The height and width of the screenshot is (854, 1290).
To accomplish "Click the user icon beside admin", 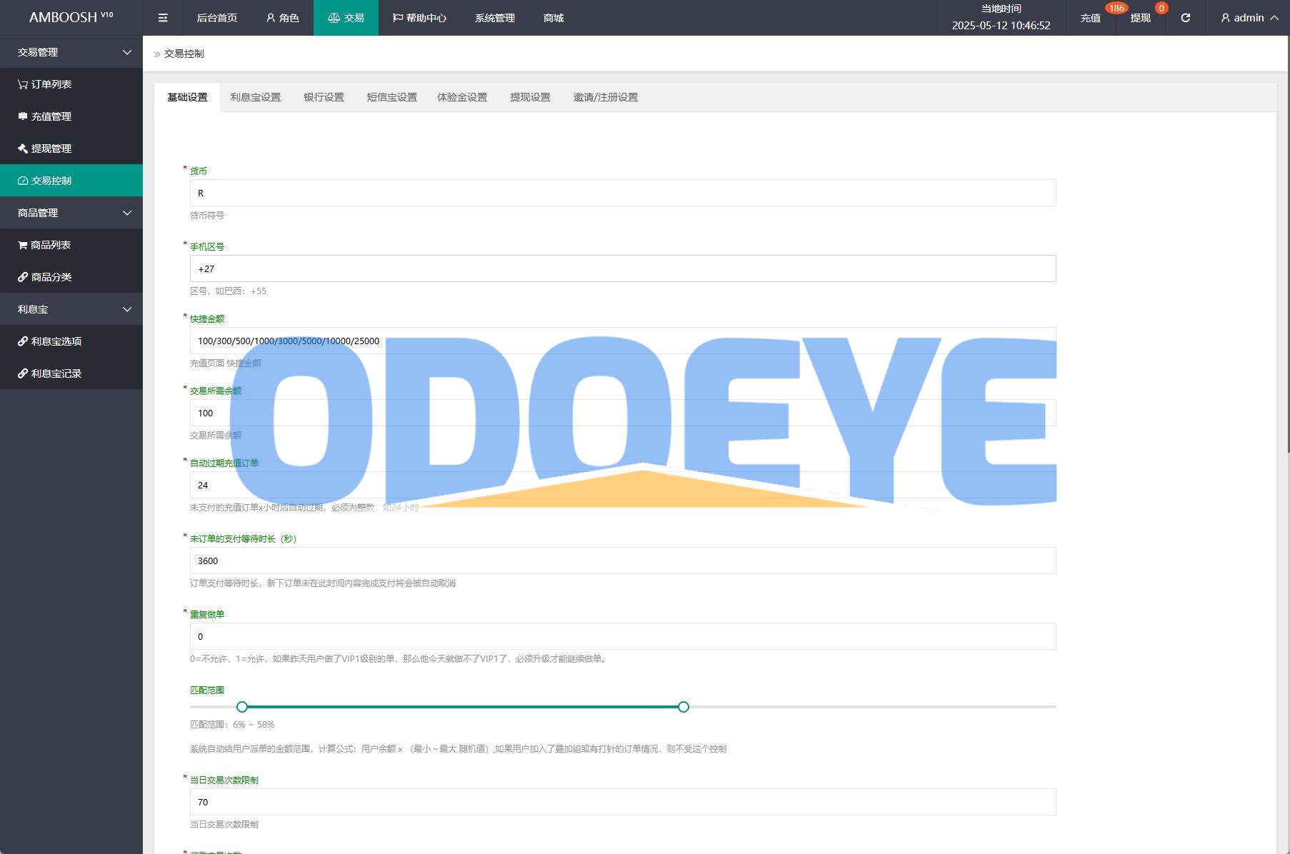I will (x=1226, y=18).
